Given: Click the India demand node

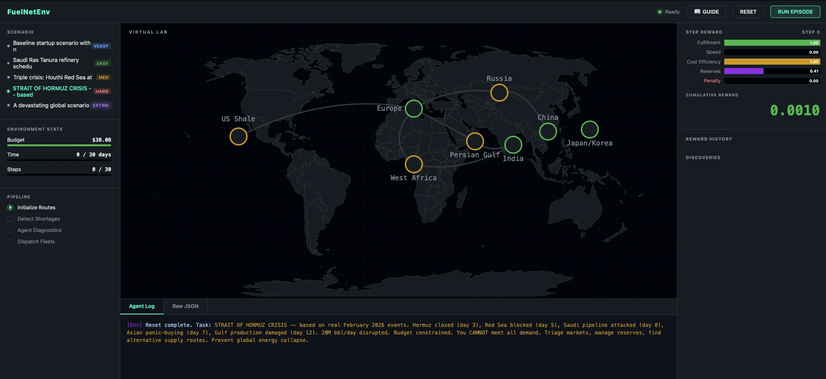Looking at the screenshot, I should tap(513, 145).
